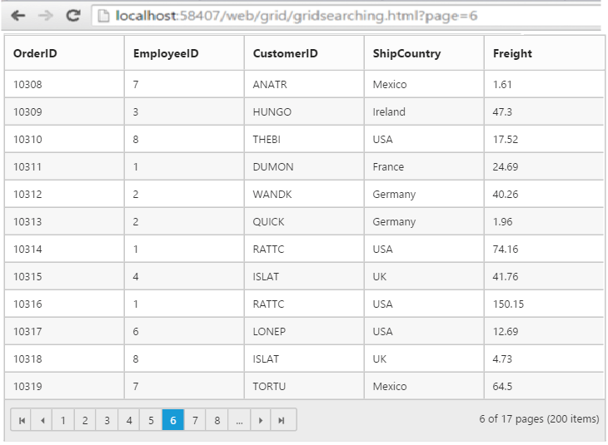Select order 10309 cell
Image resolution: width=608 pixels, height=445 pixels.
[64, 111]
